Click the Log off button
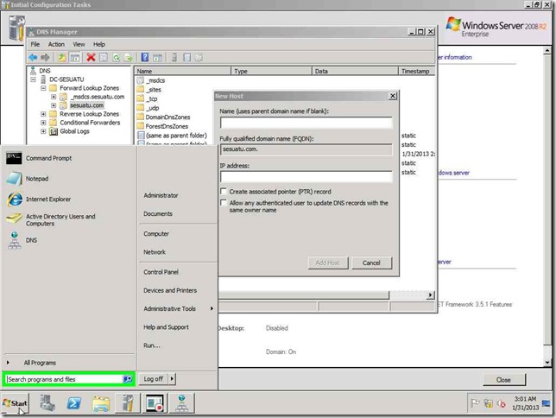The image size is (556, 418). 153,378
